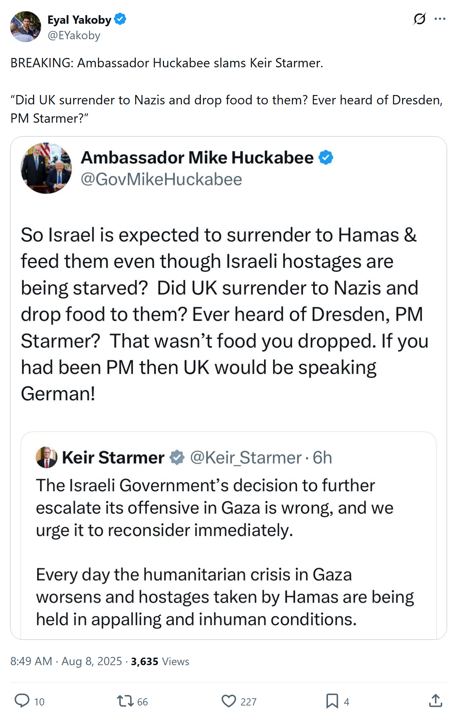
Task: Open Mike Huckabee's profile avatar
Action: point(46,168)
